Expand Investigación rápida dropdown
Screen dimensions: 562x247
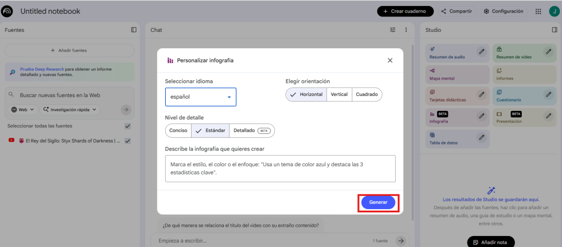tap(71, 110)
